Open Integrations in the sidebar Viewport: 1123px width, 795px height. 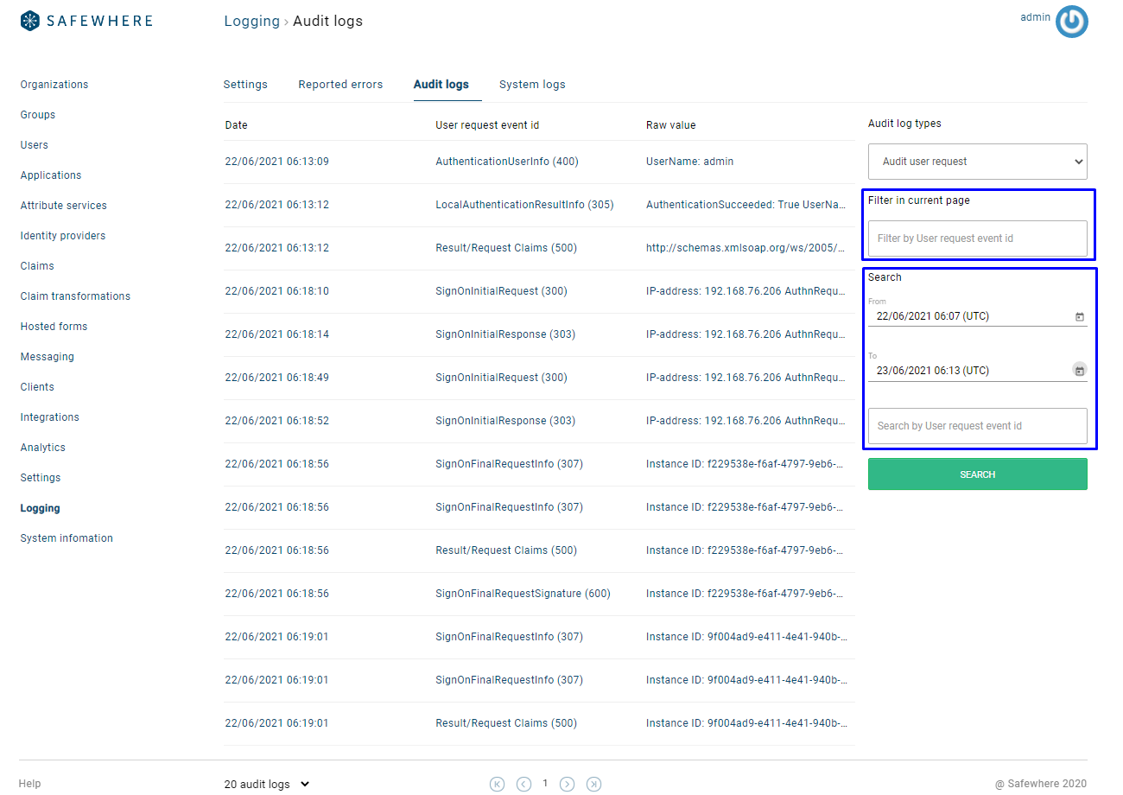point(50,417)
